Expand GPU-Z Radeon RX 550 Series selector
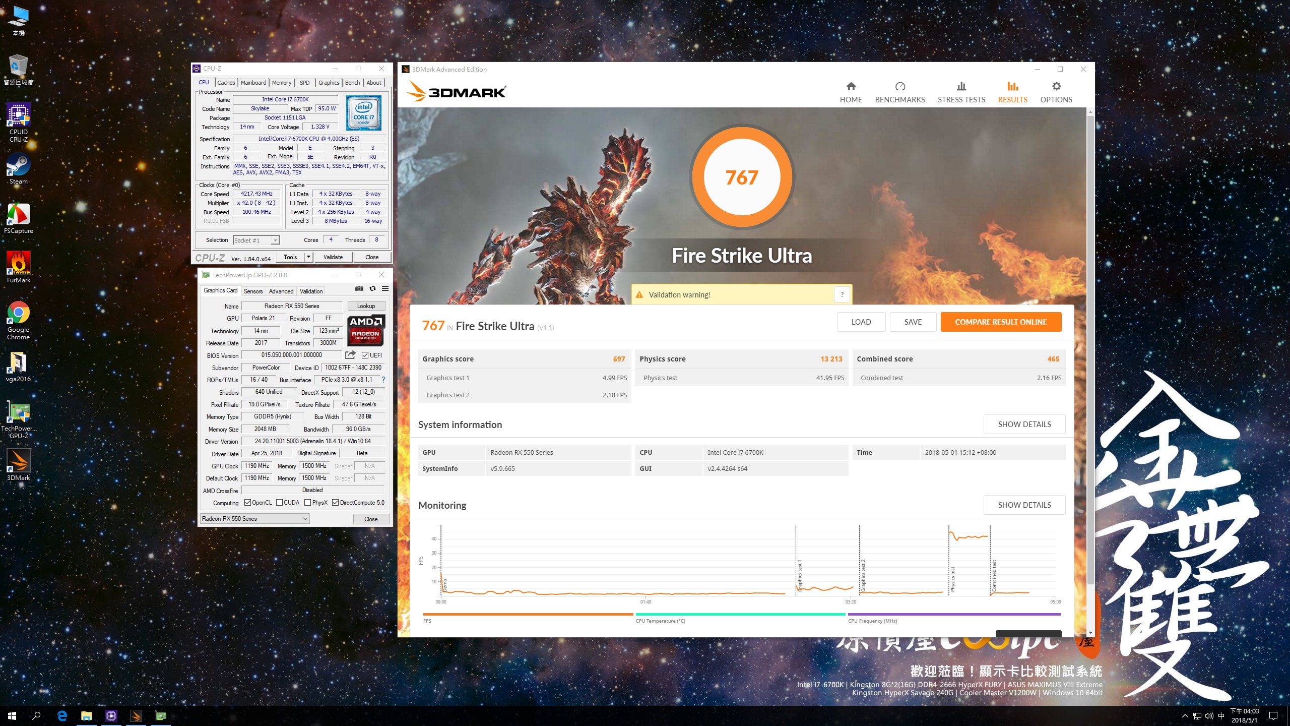Image resolution: width=1290 pixels, height=726 pixels. [305, 519]
